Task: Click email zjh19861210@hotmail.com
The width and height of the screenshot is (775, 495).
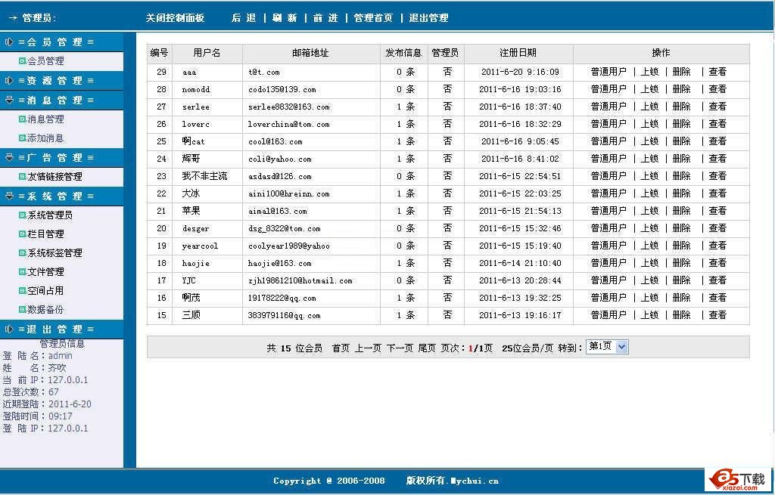Action: pos(300,281)
